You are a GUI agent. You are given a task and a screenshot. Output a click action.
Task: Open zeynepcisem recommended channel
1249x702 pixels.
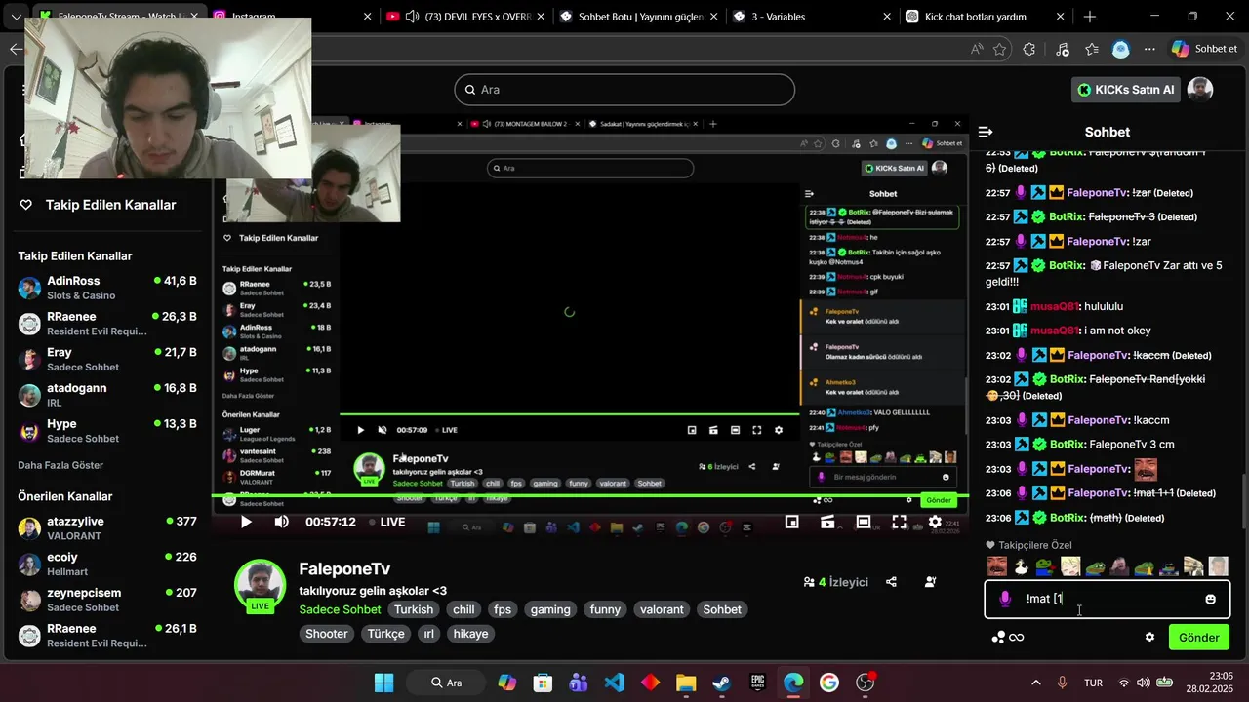107,600
